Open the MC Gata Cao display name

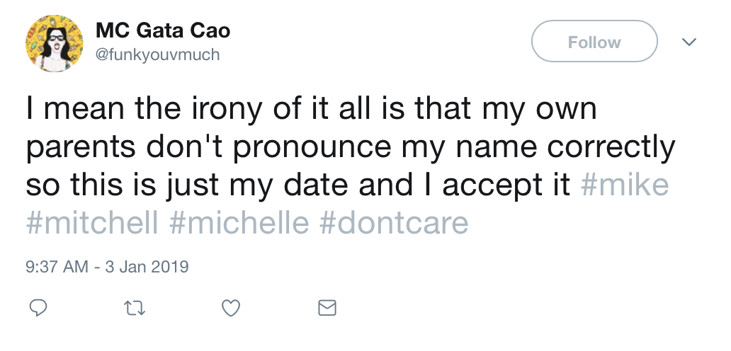click(x=163, y=31)
